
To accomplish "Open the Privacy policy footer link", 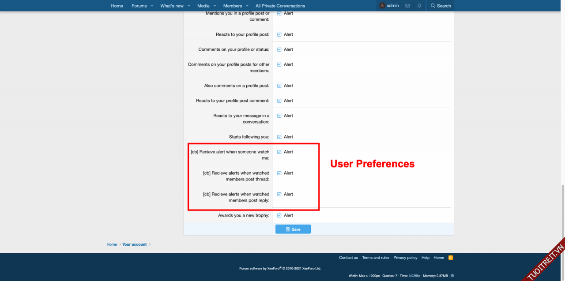I will point(405,258).
